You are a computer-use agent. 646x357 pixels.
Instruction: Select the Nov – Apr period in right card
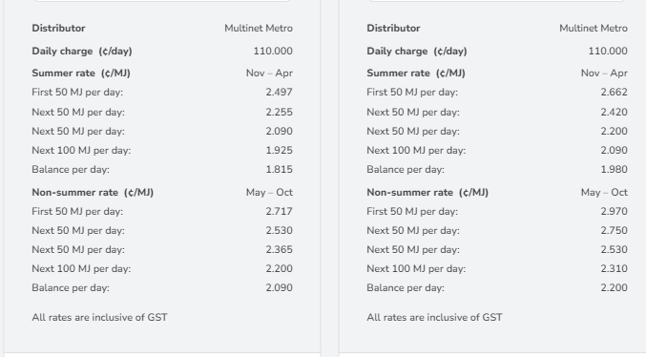[604, 73]
